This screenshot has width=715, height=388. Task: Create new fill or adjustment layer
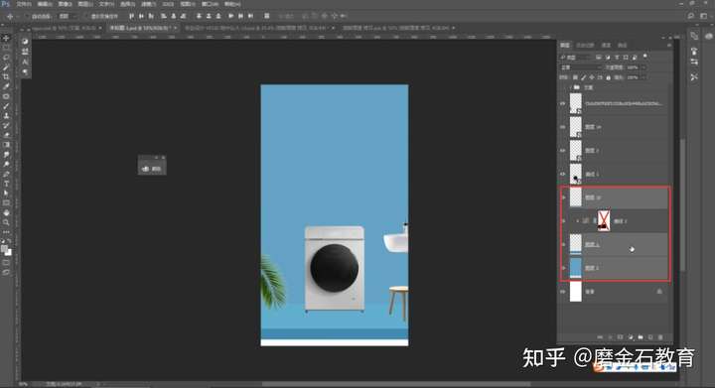(631, 337)
